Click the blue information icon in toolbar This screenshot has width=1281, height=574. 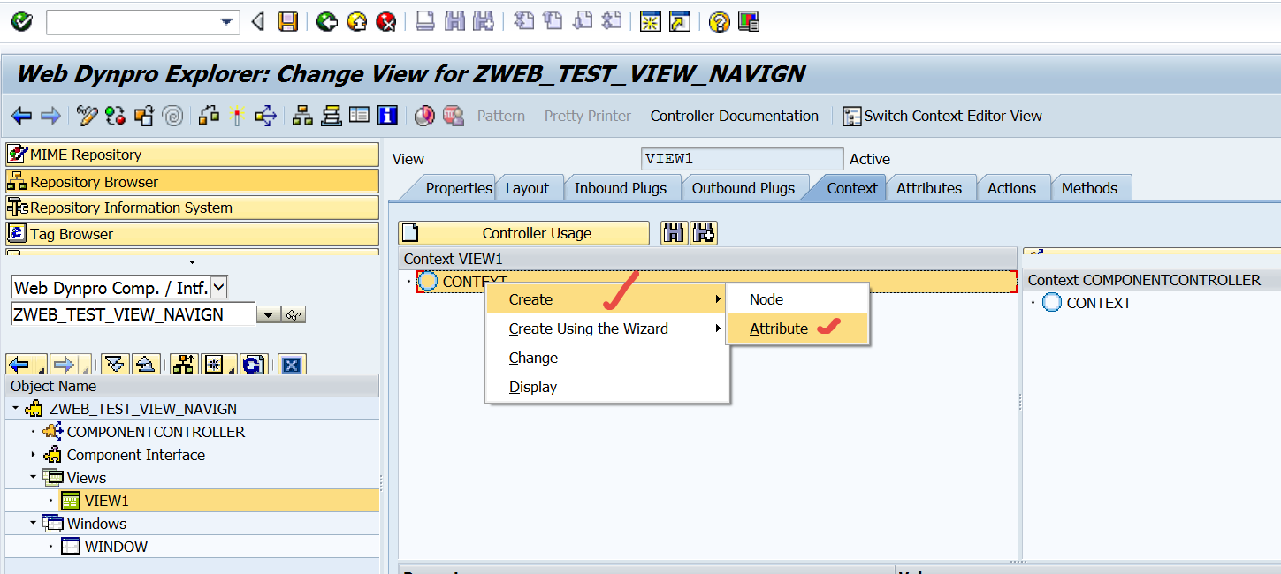pos(386,116)
